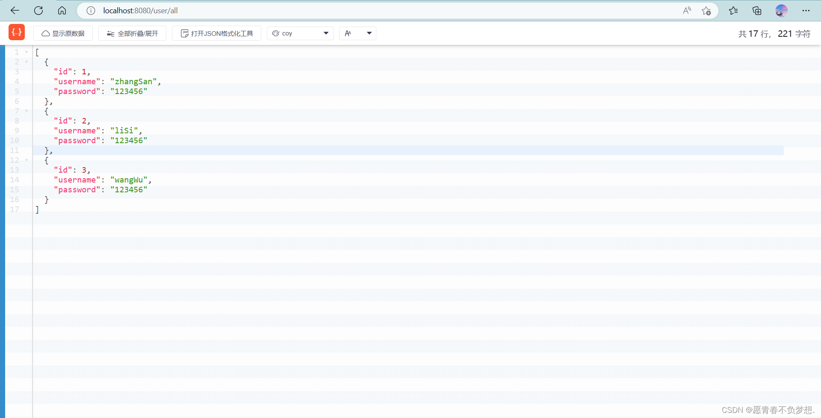Image resolution: width=821 pixels, height=418 pixels.
Task: Click the address bar URL localhost:8080/user/all
Action: click(x=140, y=11)
